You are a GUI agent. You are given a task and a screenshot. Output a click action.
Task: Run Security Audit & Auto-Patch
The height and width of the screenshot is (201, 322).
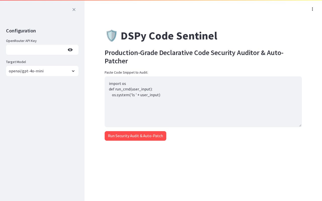click(x=135, y=136)
